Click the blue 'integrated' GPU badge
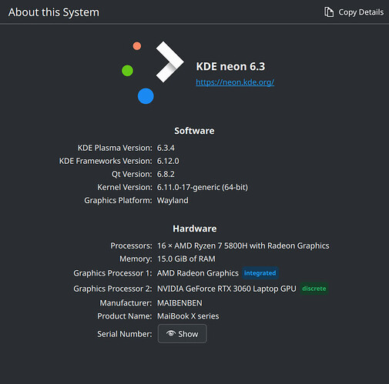 pos(260,273)
